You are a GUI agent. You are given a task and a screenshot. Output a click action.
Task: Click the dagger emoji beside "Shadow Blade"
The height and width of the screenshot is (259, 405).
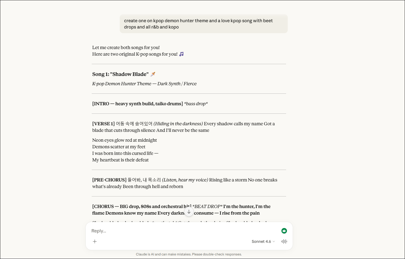point(153,74)
